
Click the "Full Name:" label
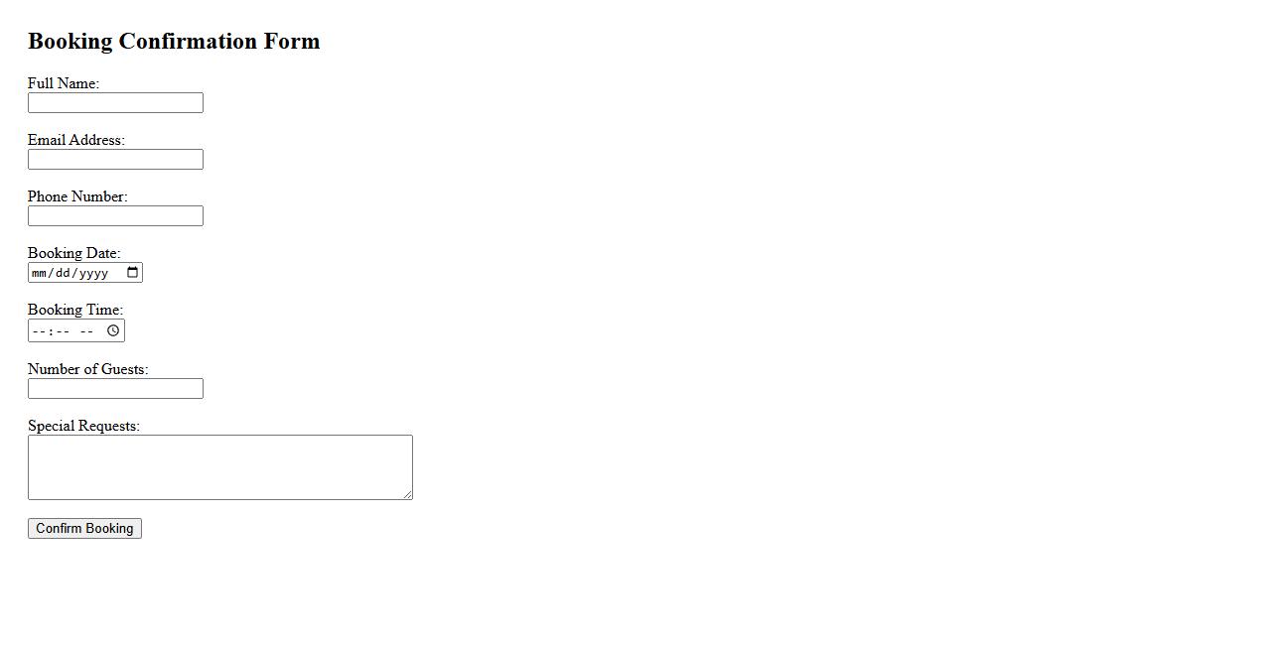click(64, 83)
